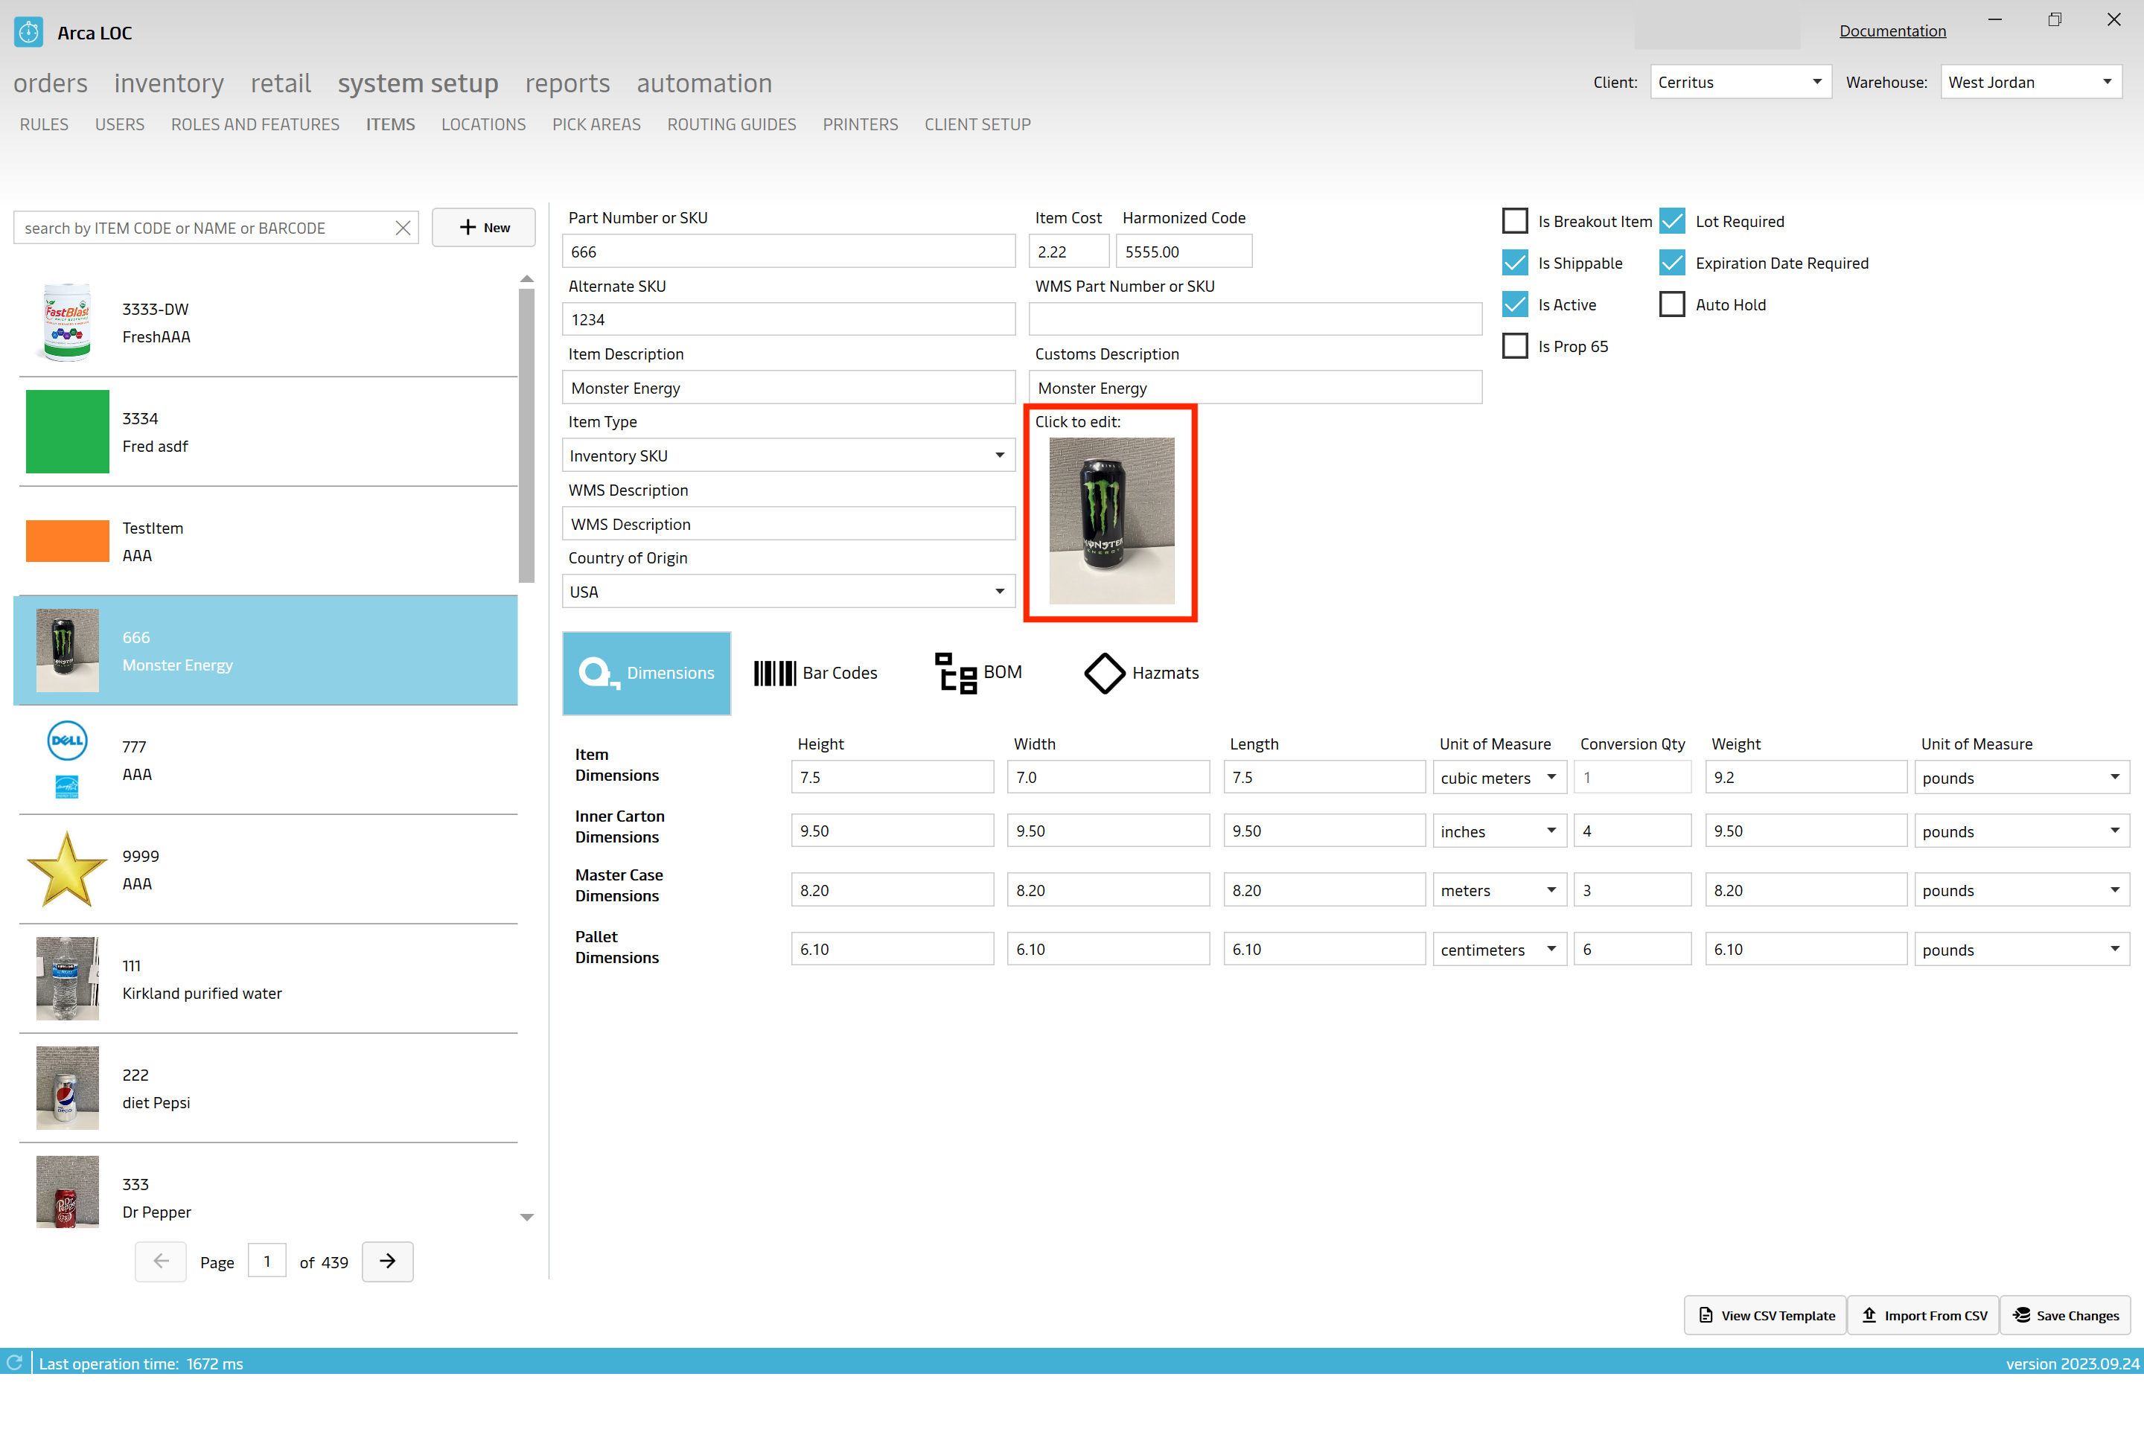Open the retail menu
This screenshot has width=2144, height=1429.
click(281, 83)
